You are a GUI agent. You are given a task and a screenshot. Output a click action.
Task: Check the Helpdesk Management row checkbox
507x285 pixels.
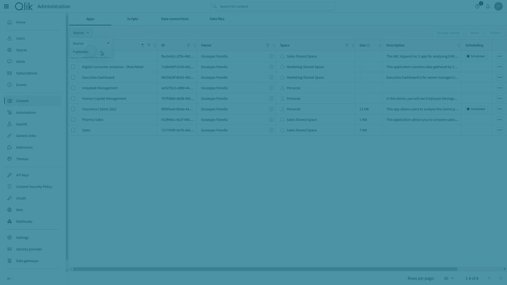[x=73, y=88]
